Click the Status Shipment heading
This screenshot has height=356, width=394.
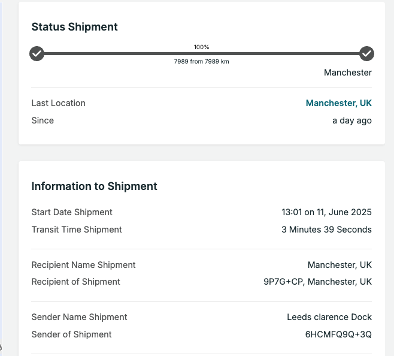75,27
